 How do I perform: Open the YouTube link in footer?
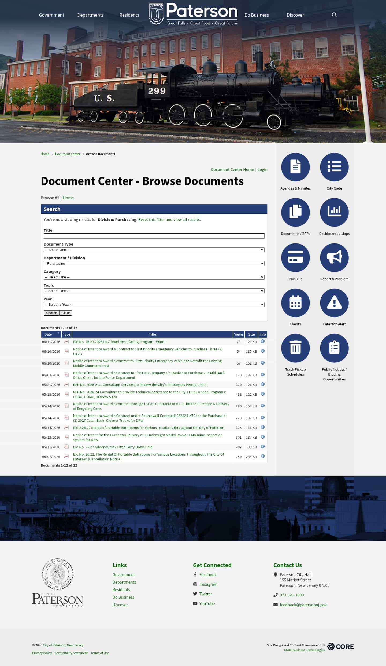207,603
